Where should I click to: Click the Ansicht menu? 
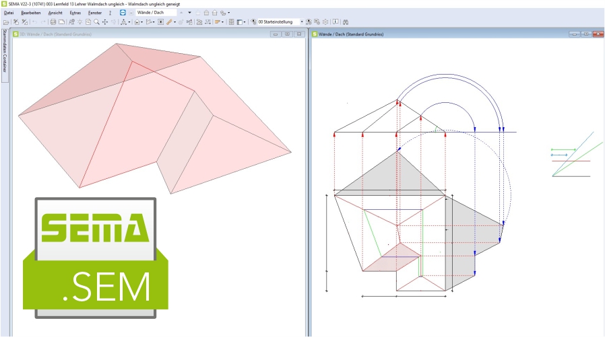pos(55,13)
